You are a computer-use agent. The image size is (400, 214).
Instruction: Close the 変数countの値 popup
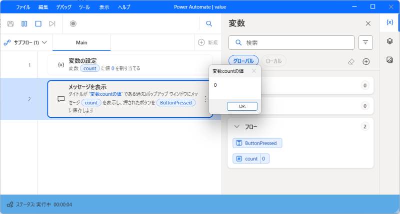click(254, 71)
